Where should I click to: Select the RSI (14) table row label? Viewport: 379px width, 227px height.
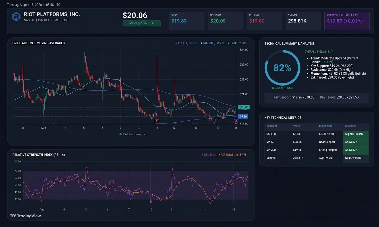(271, 134)
